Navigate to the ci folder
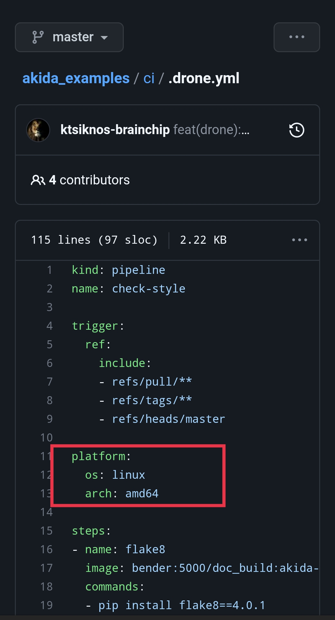 coord(149,79)
